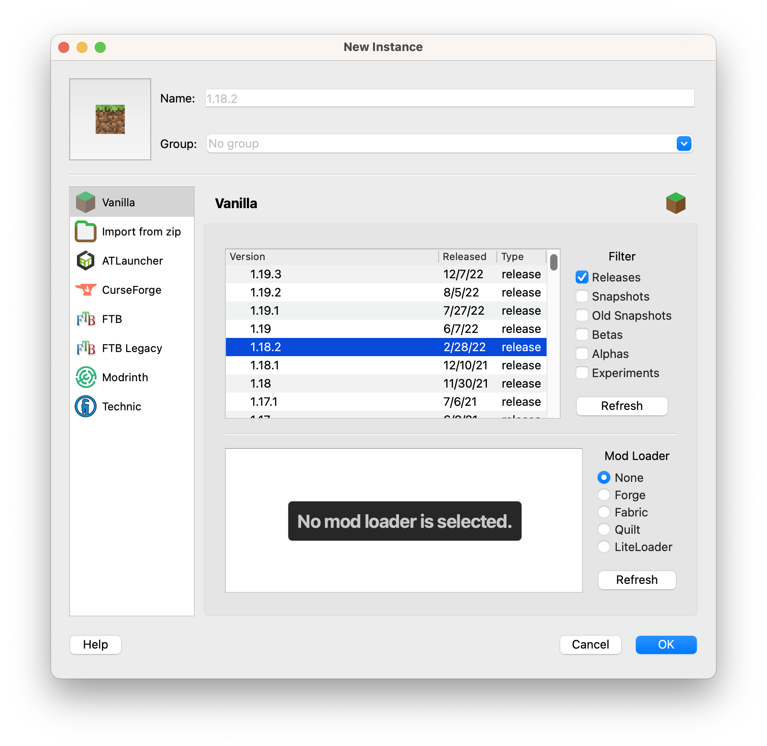Select the Forge mod loader radio button
This screenshot has height=746, width=767.
coord(604,495)
